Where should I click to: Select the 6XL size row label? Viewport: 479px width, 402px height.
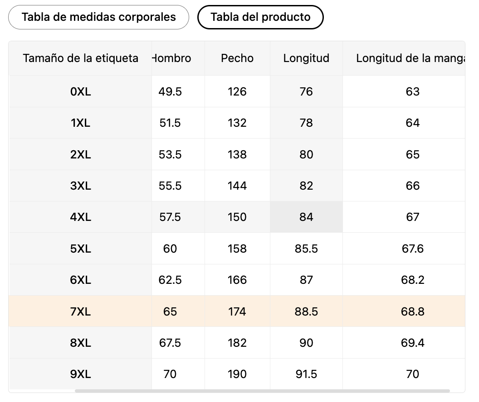click(x=81, y=280)
